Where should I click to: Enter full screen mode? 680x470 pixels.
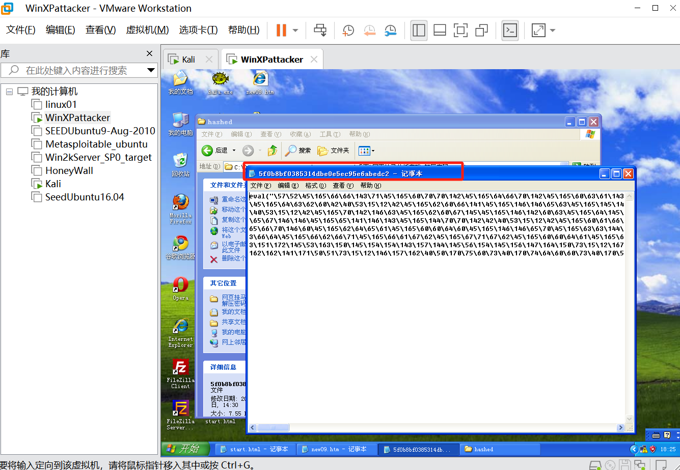[x=460, y=31]
